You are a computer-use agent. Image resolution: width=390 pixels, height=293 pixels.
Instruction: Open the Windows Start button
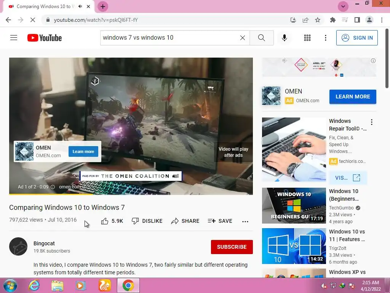tap(10, 285)
